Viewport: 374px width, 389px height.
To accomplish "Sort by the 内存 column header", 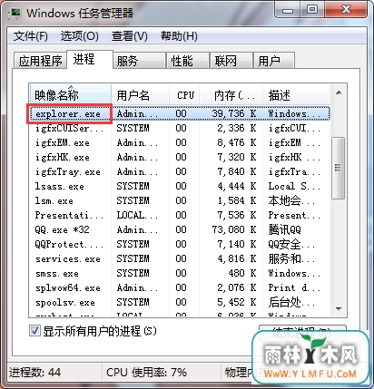I will point(231,95).
